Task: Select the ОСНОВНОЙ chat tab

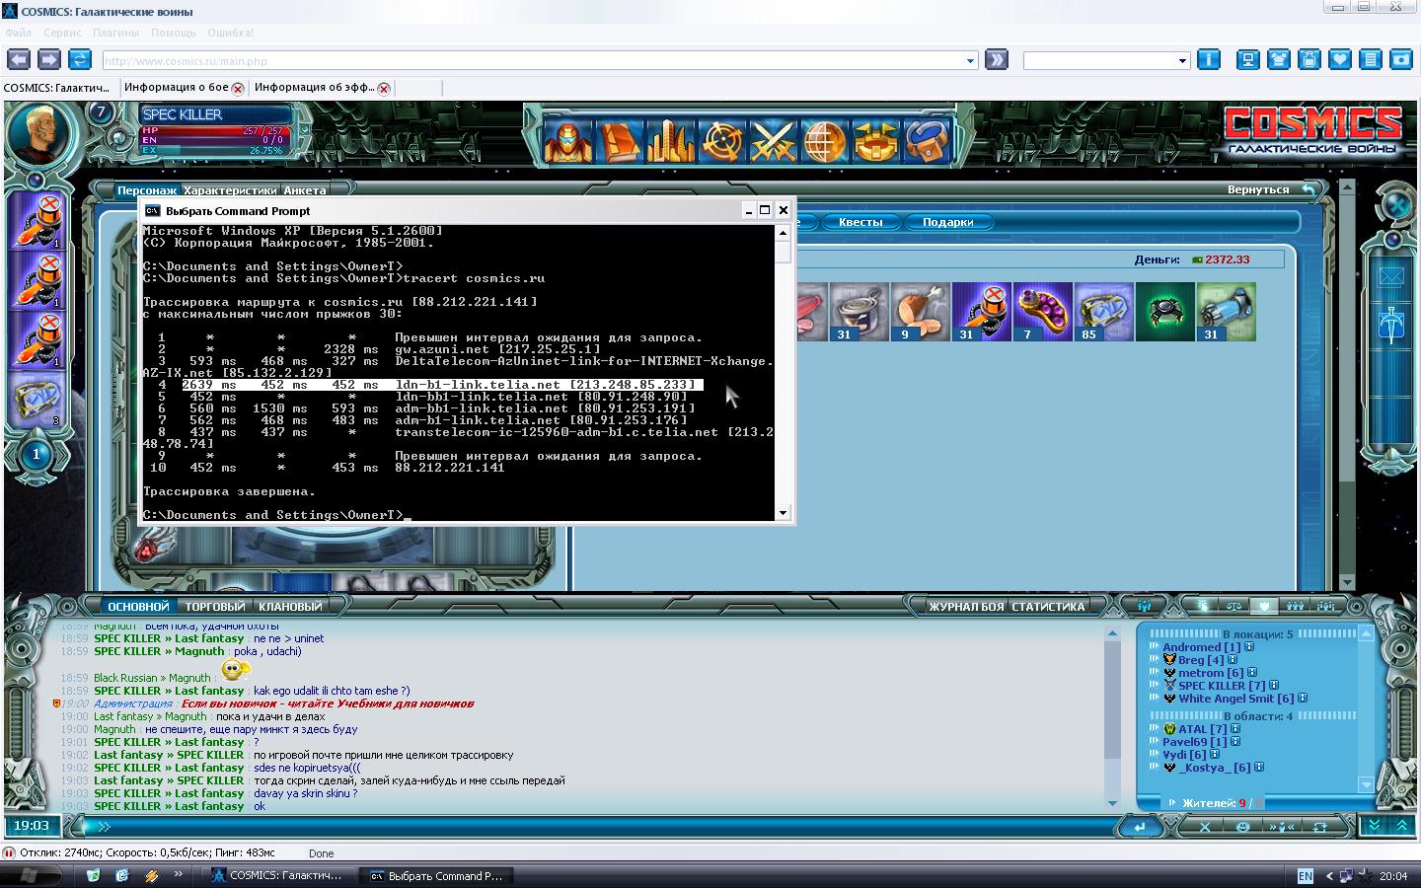Action: point(138,606)
